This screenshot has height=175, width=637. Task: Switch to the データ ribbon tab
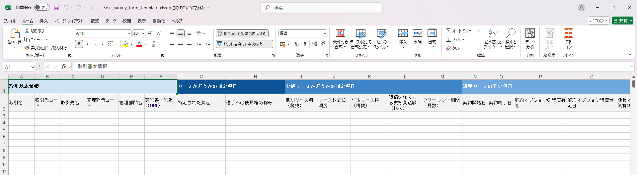[111, 21]
